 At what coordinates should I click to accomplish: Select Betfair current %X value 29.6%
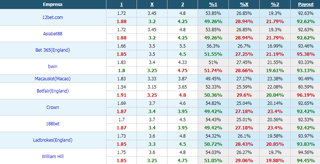tap(244, 95)
